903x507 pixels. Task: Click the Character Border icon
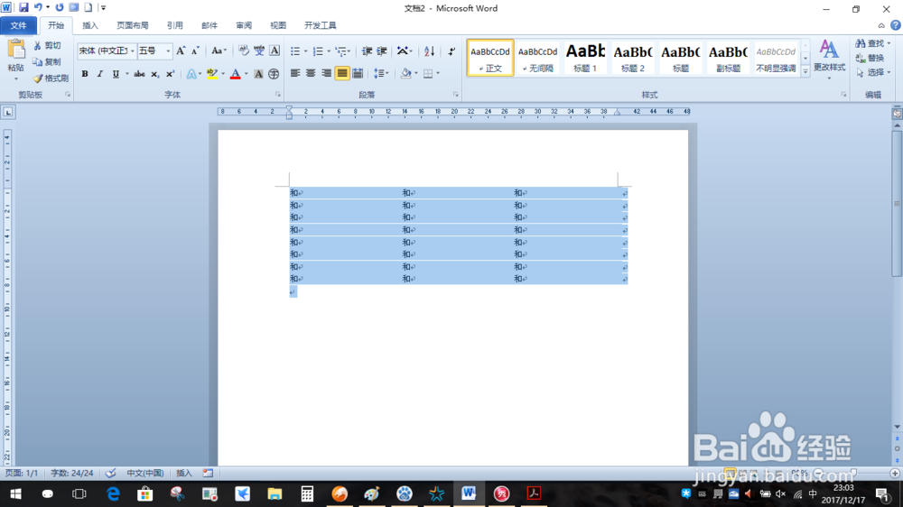[275, 51]
